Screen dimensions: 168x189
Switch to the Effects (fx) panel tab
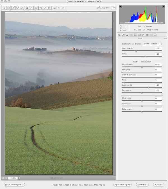point(143,35)
